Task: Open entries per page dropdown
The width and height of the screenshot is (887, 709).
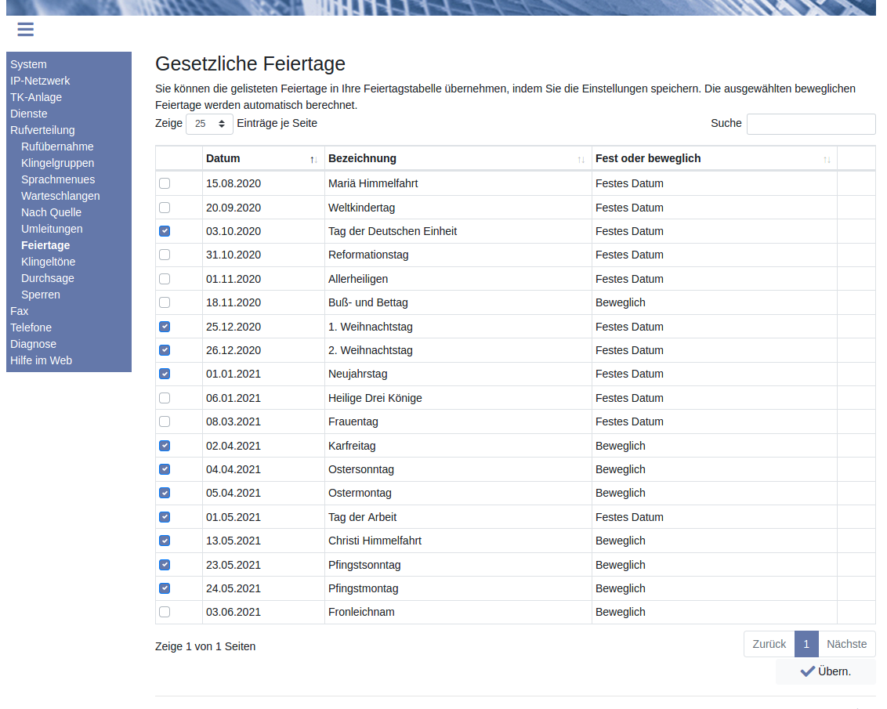Action: [209, 124]
